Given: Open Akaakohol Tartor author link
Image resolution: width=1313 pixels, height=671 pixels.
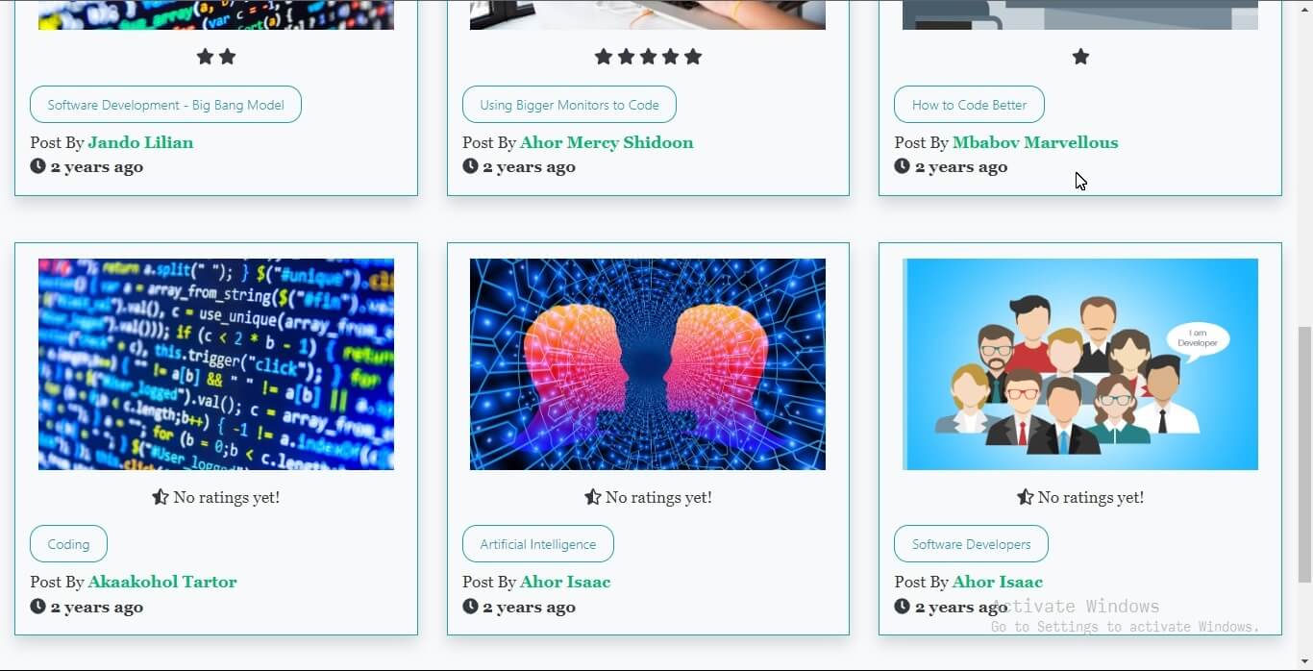Looking at the screenshot, I should (162, 582).
